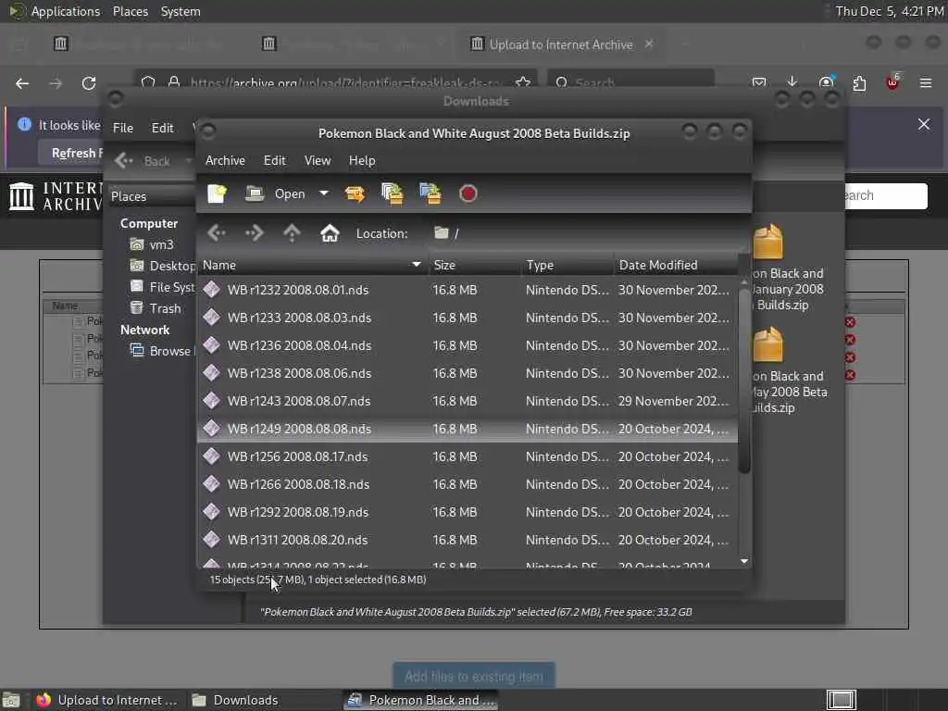Create a new archive with toolbar icon

[x=217, y=194]
